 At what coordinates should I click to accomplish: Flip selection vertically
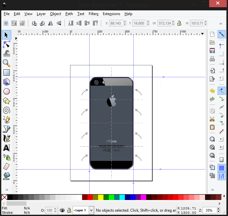pos(59,23)
